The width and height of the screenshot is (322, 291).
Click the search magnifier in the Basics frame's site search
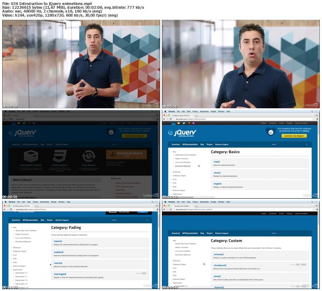[307, 144]
